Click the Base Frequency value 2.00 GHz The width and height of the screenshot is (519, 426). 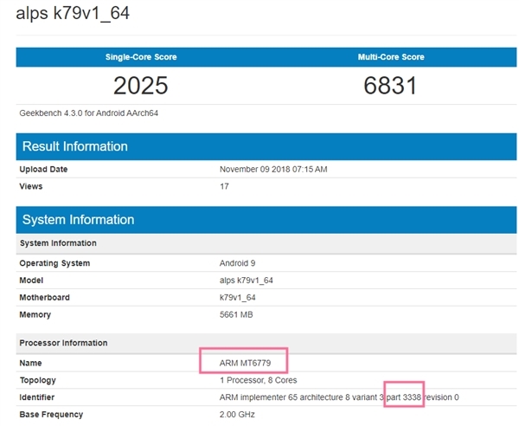tap(238, 415)
